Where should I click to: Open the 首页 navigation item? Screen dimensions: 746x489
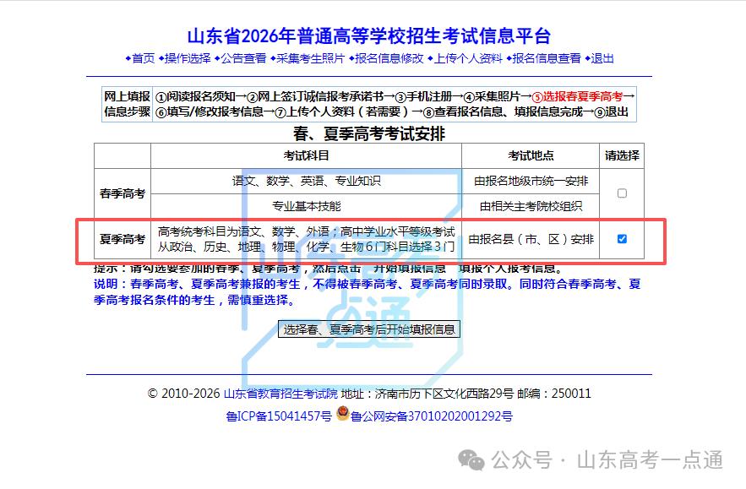tap(144, 58)
